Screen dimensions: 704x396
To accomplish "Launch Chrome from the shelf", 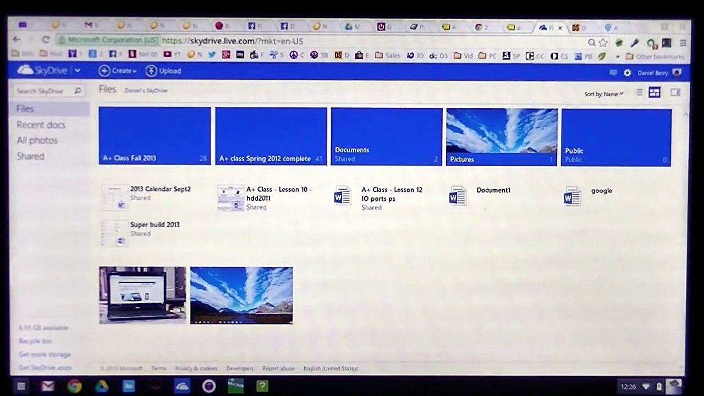I will [74, 386].
